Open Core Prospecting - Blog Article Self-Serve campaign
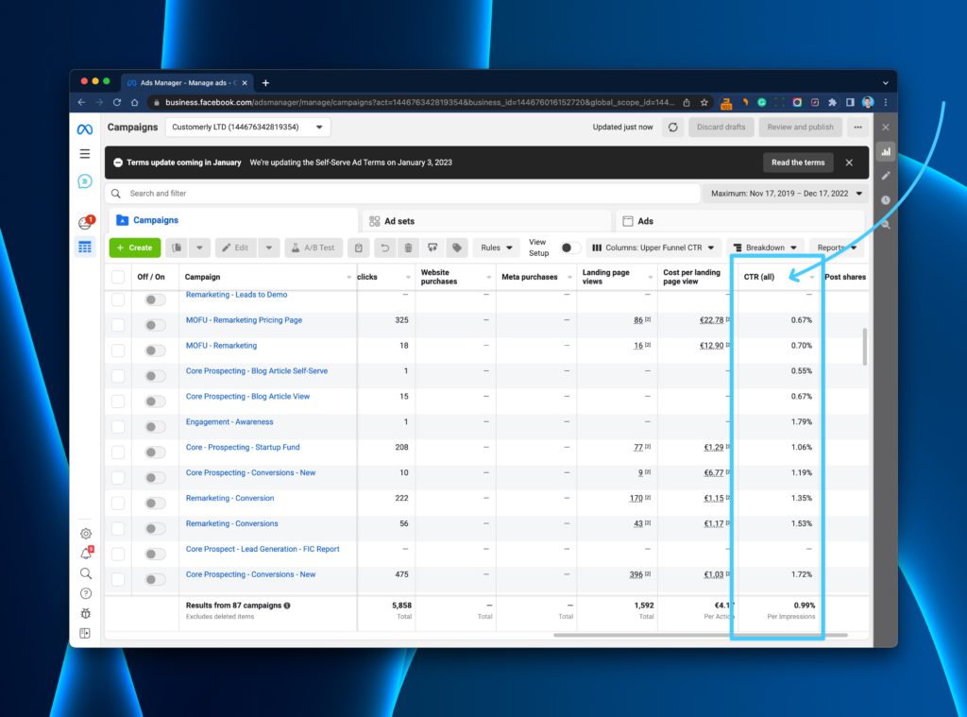The image size is (967, 717). click(257, 371)
